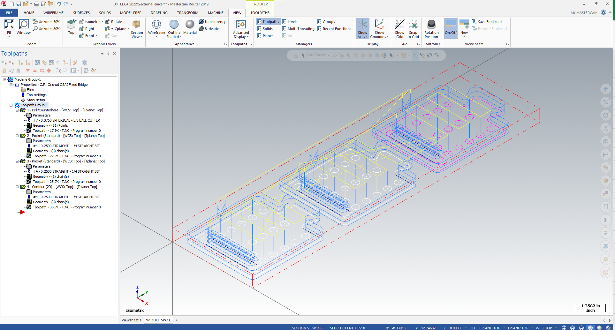615x330 pixels.
Task: Toggle Show Axes display
Action: coord(362,29)
